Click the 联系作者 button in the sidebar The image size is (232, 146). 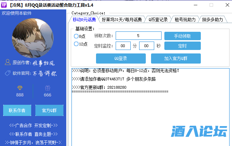point(17,110)
